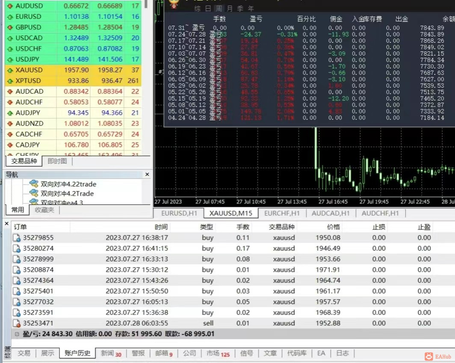The height and width of the screenshot is (363, 455).
Task: Sort orders by the 价格 column header
Action: 320,227
